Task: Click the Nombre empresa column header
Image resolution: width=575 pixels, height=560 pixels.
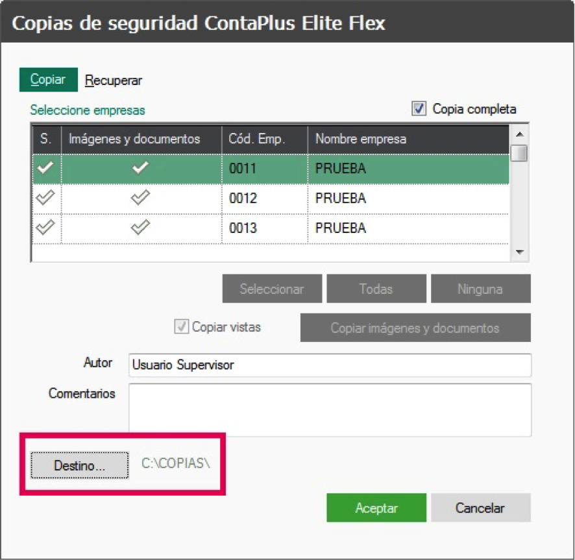Action: click(408, 139)
